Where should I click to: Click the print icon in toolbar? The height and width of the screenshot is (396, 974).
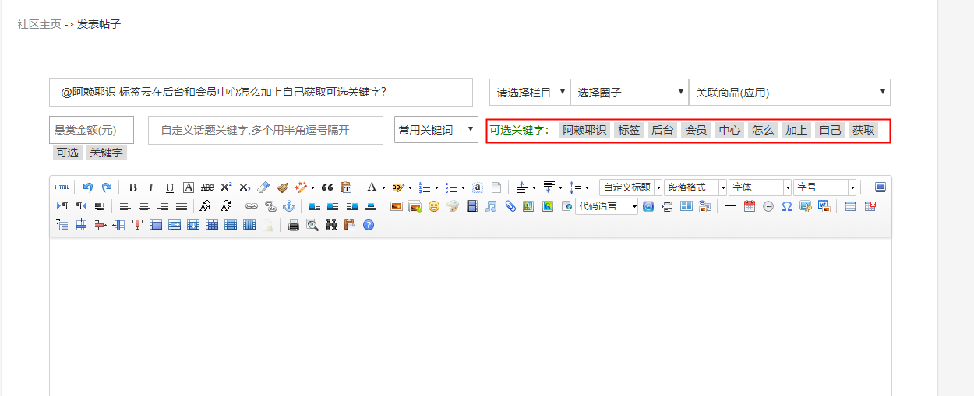point(294,225)
